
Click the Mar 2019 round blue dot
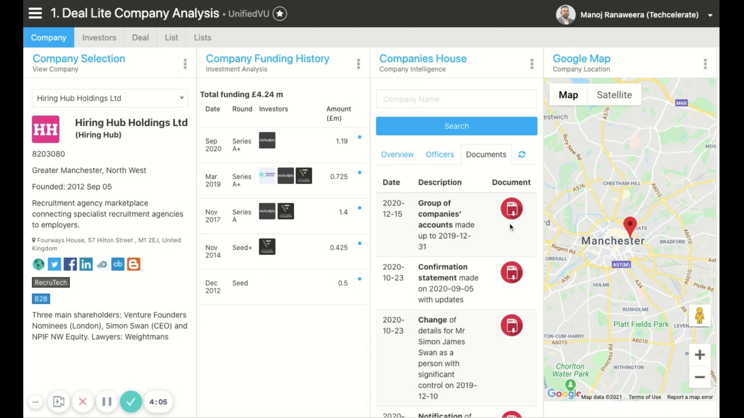359,172
